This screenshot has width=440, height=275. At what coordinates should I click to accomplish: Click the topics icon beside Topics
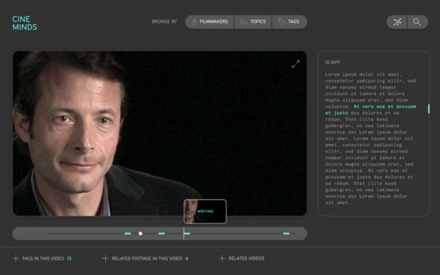point(244,22)
